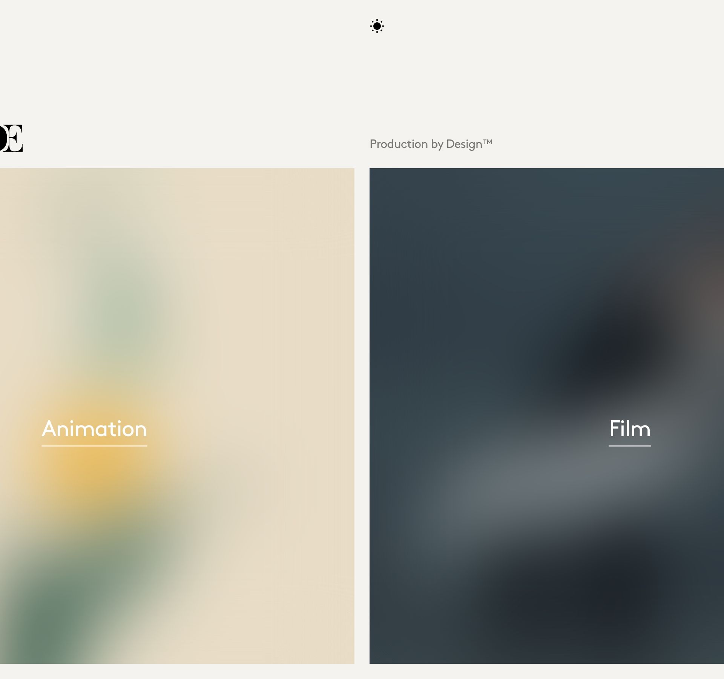Open the Film category link

(x=629, y=429)
